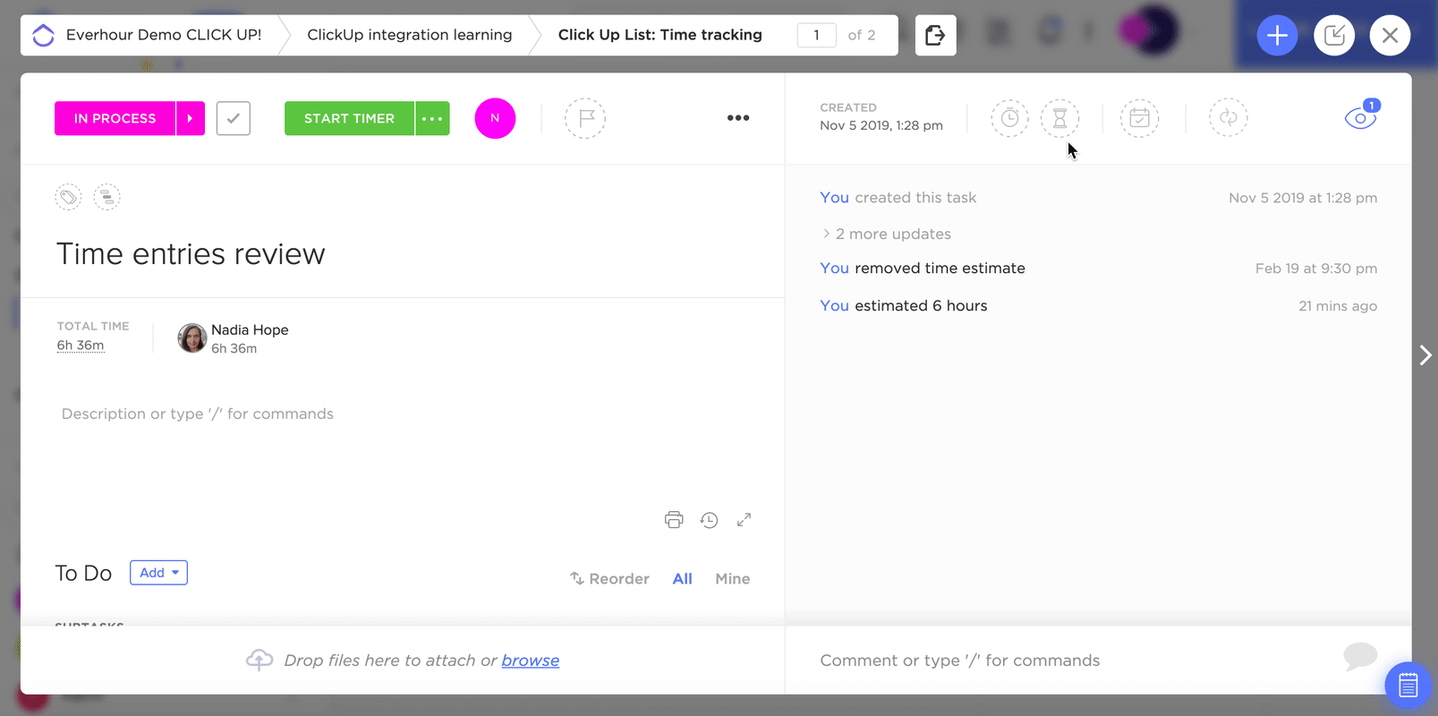Toggle watchers eye icon

coord(1359,118)
